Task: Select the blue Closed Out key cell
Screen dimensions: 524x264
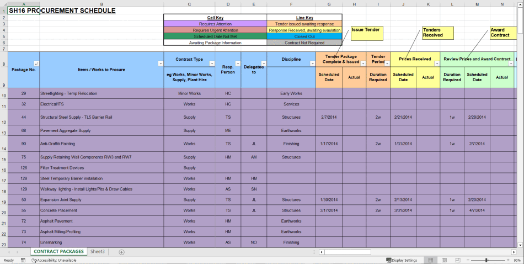Action: (304, 36)
